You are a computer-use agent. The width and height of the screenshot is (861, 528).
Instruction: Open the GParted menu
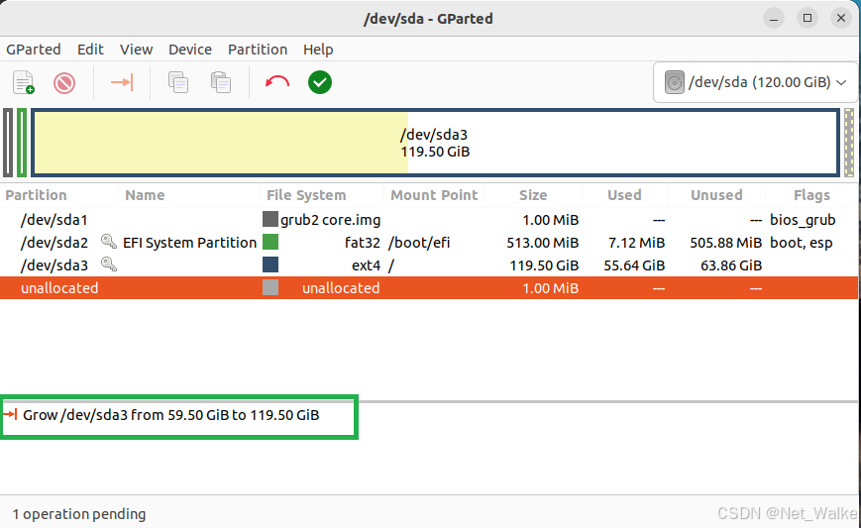34,50
